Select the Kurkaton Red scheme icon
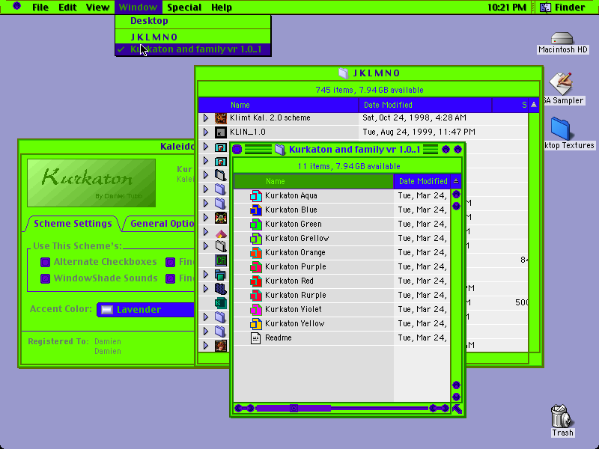This screenshot has width=599, height=449. (255, 281)
